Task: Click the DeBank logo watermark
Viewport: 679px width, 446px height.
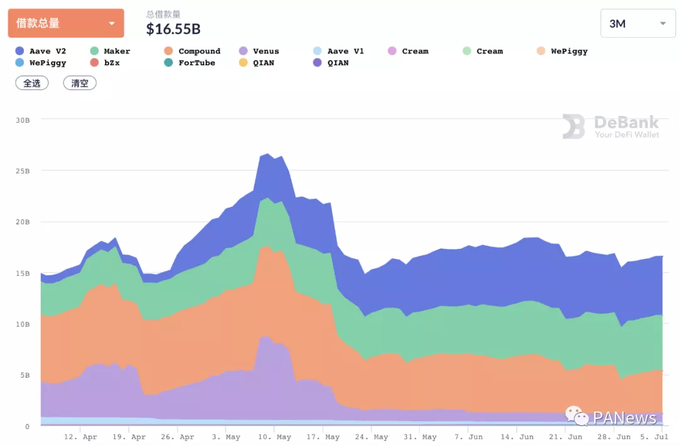Action: 610,126
